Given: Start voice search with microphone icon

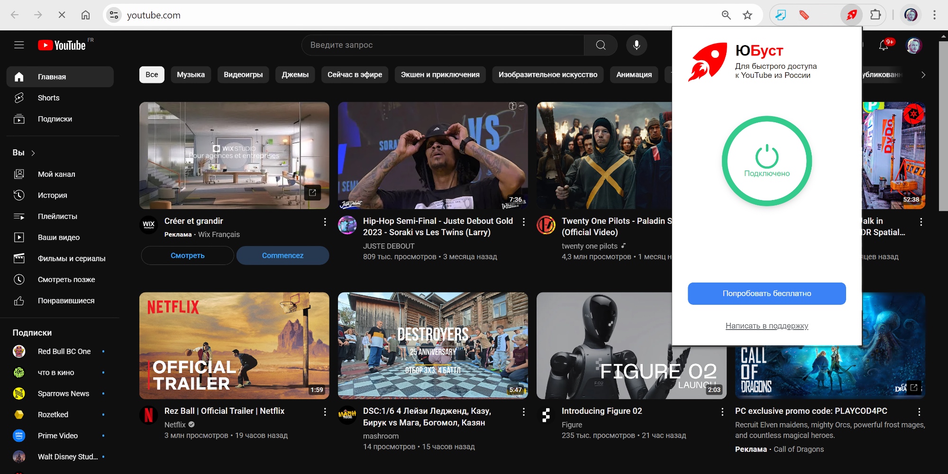Looking at the screenshot, I should point(637,45).
